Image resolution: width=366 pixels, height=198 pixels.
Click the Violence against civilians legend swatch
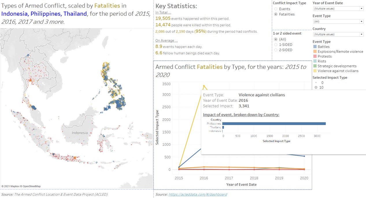point(315,71)
